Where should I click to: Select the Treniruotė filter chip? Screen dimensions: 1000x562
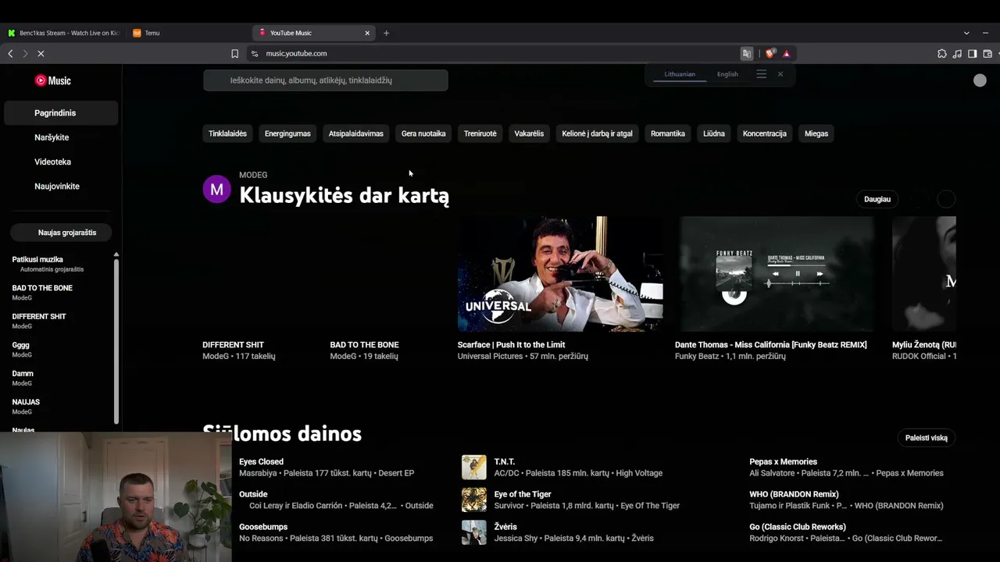(480, 133)
